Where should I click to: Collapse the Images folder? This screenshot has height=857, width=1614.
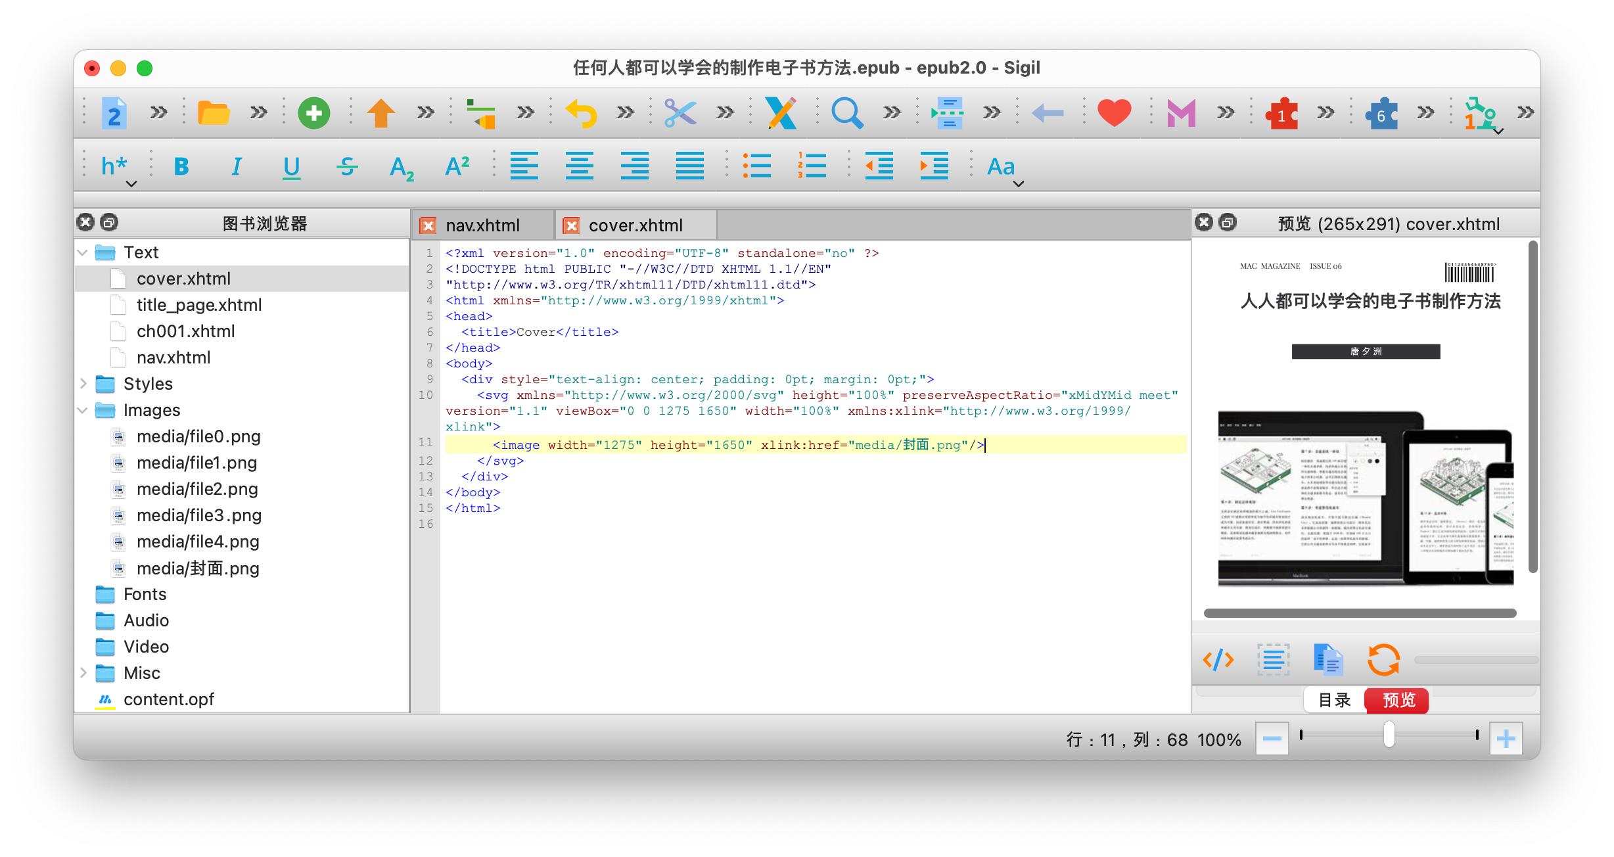point(83,410)
